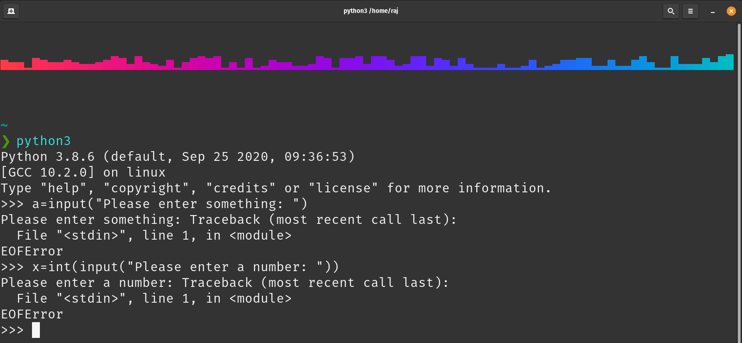Click the vertical scrollbar on right edge
The image size is (742, 343).
click(x=739, y=183)
